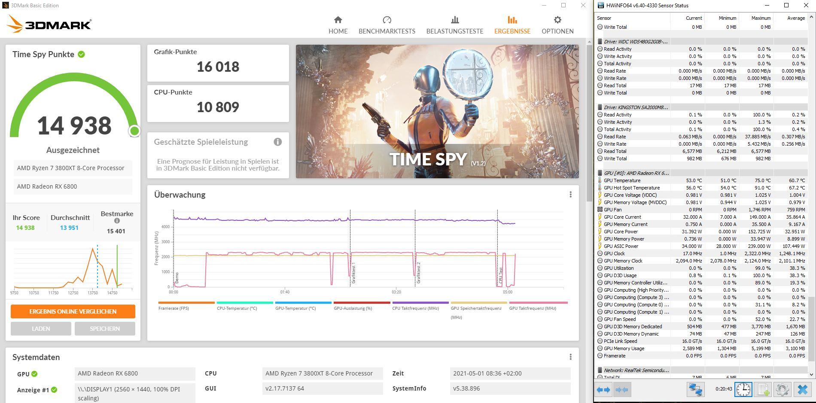This screenshot has width=816, height=403.
Task: Click the CPU Test marker in the chart
Action: (x=500, y=276)
